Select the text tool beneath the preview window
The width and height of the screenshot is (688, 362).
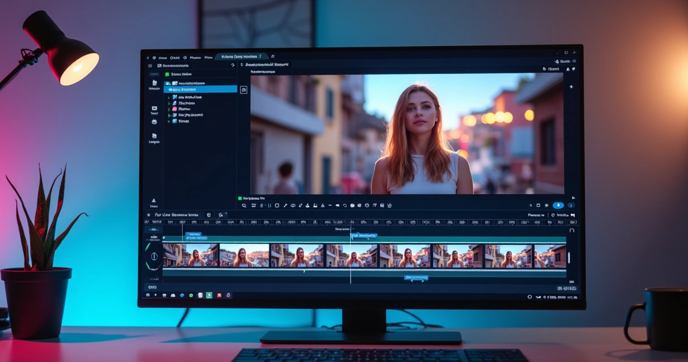click(264, 205)
